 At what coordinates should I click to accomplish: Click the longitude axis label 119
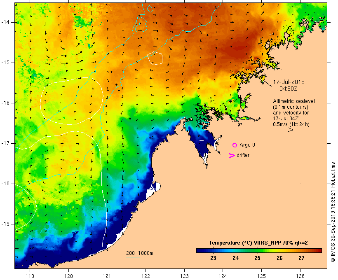point(30,276)
